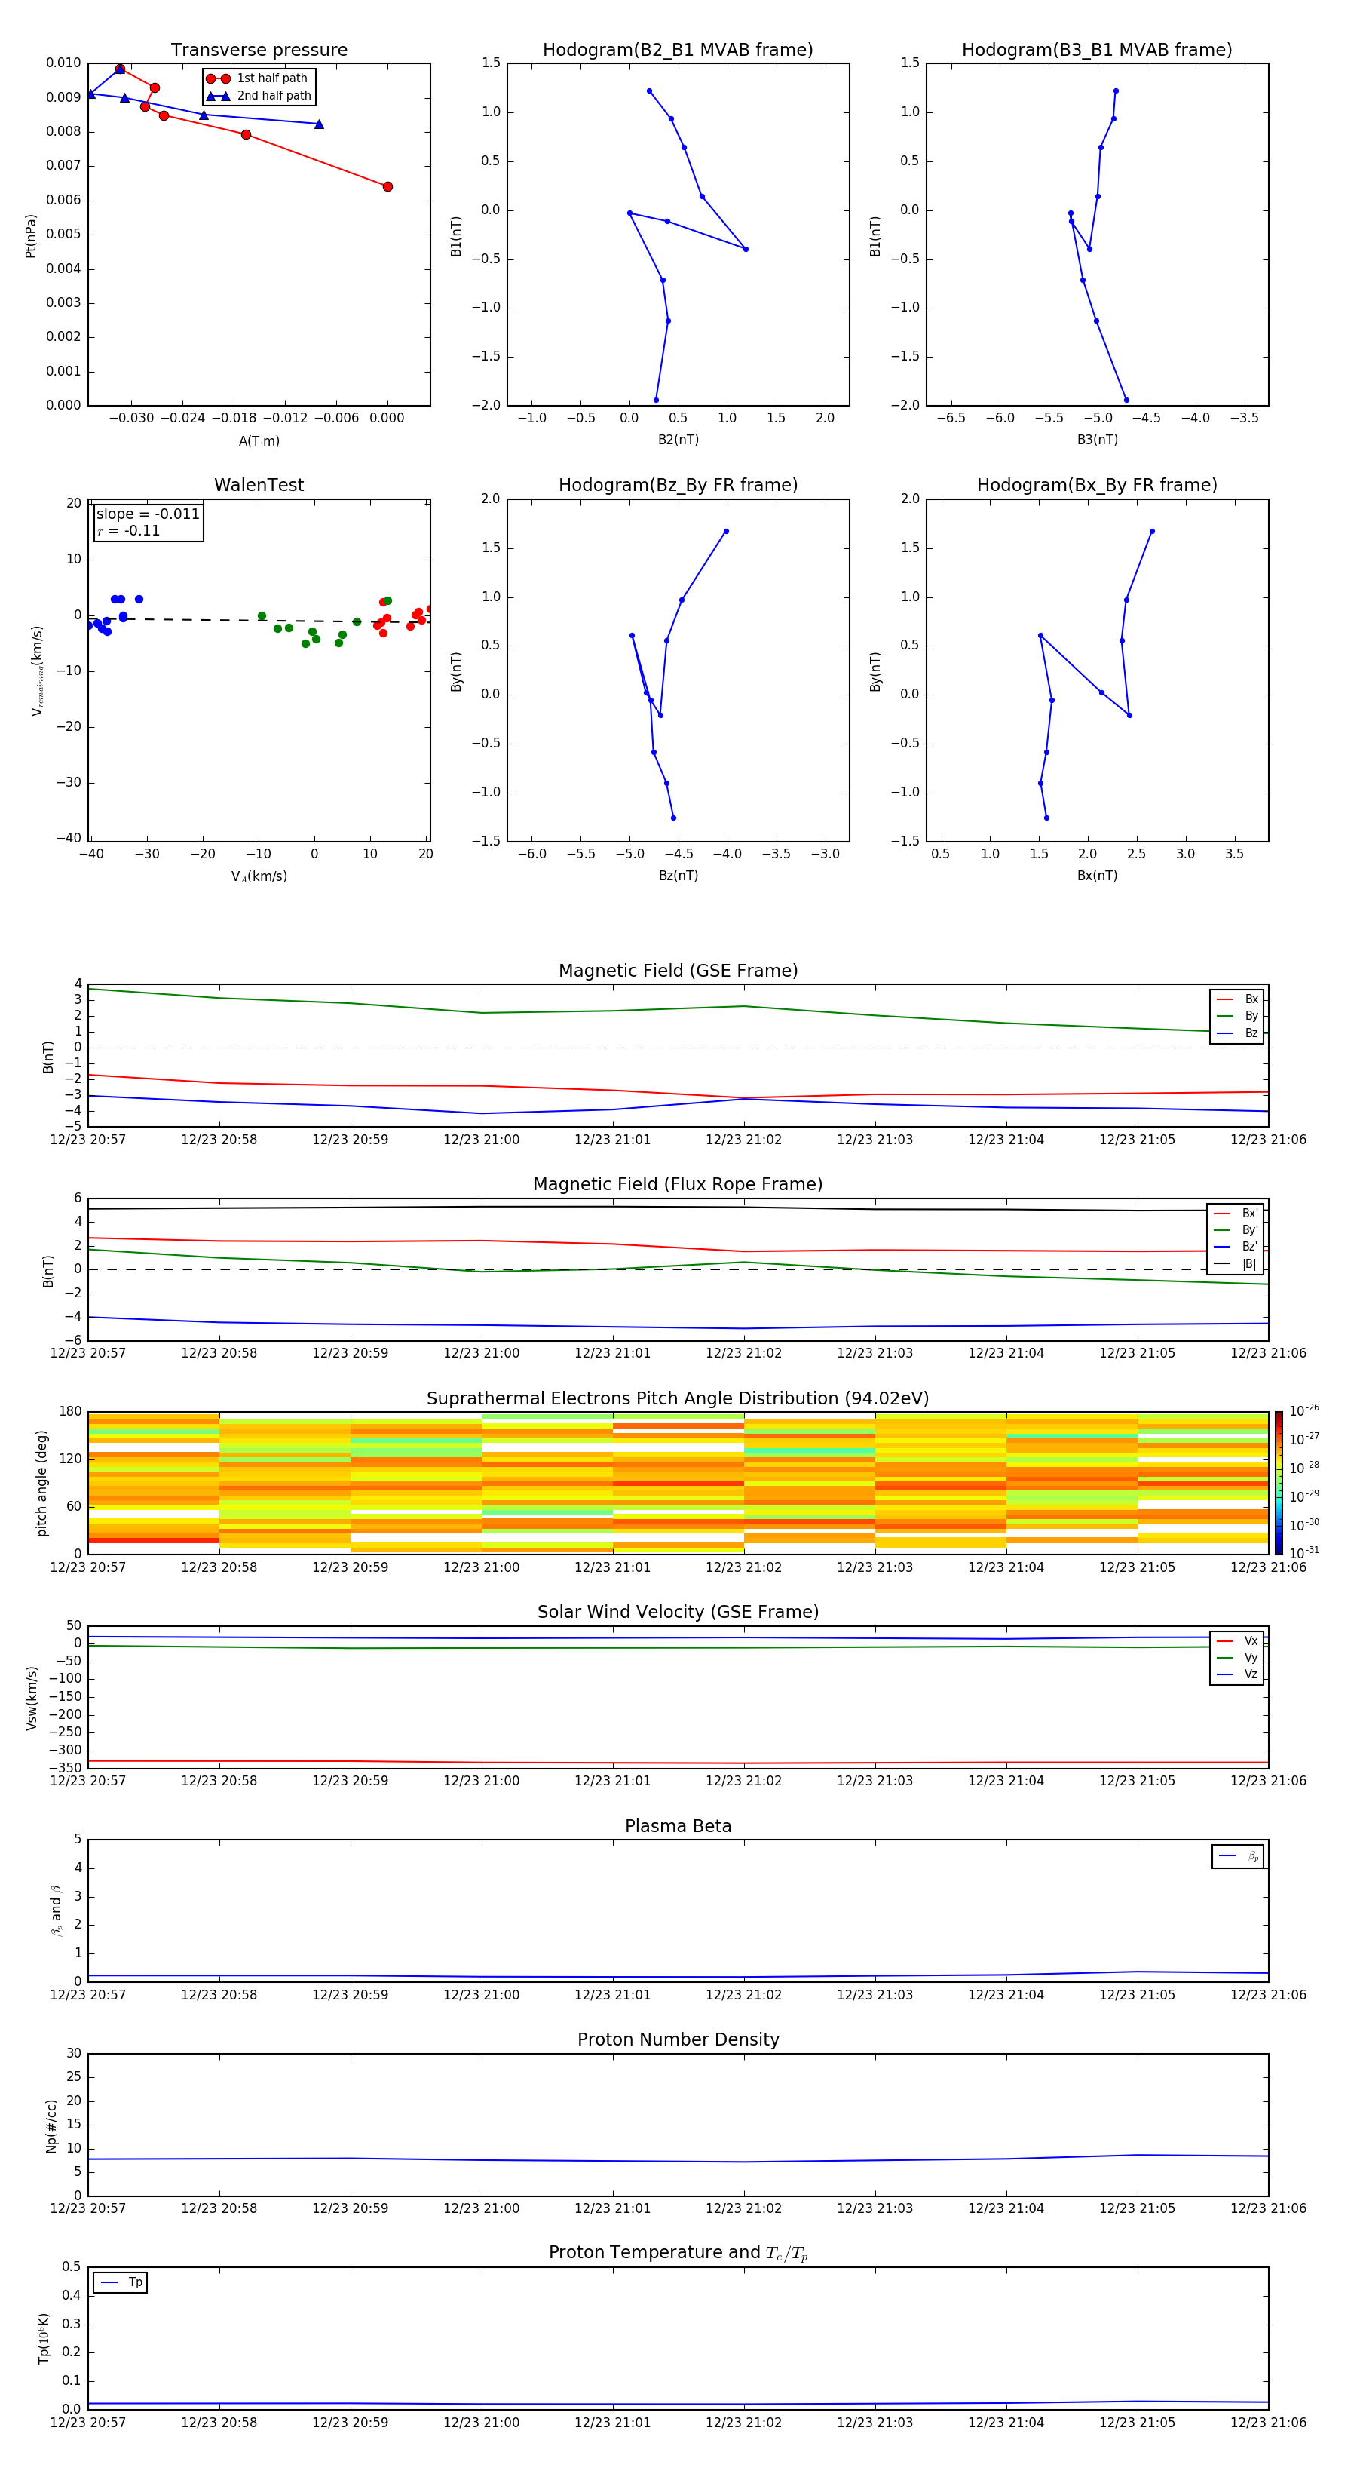Image resolution: width=1357 pixels, height=2489 pixels.
Task: Click the "A(T·m)" x-axis label
Action: tap(259, 441)
